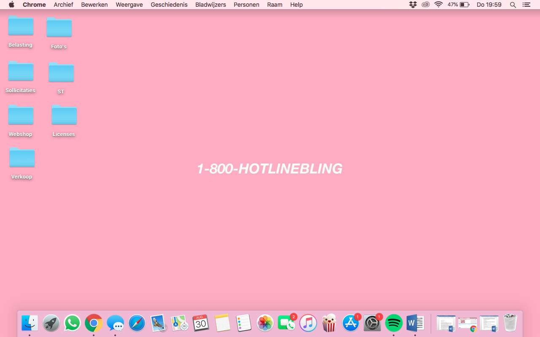Screen dimensions: 540x337
Task: Launch Safari compass icon in Dock
Action: [x=137, y=323]
